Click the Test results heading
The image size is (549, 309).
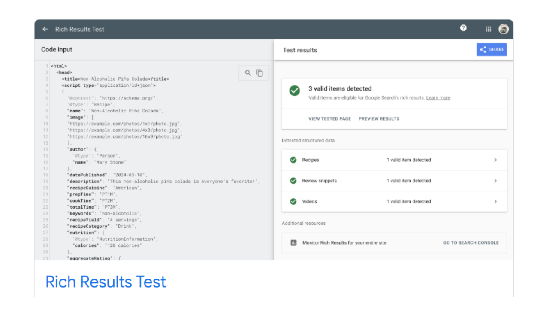click(x=300, y=50)
